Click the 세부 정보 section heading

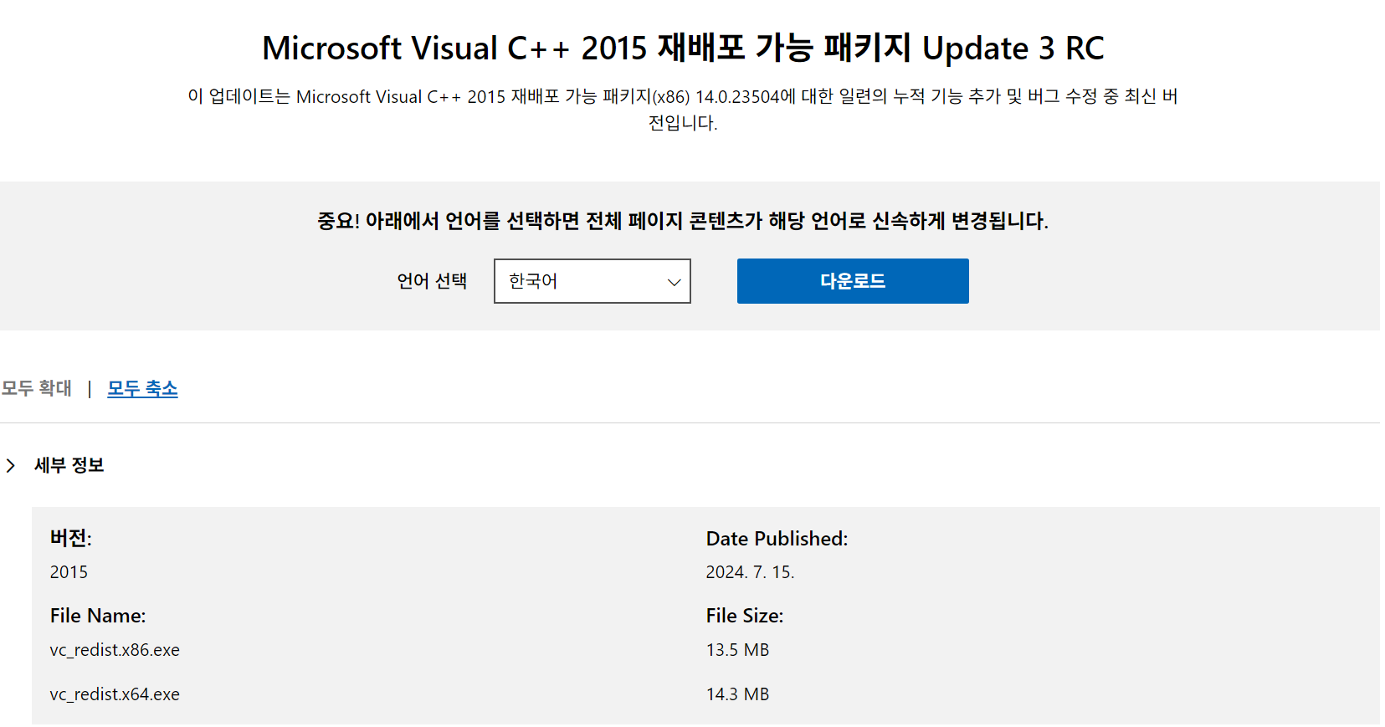point(69,465)
